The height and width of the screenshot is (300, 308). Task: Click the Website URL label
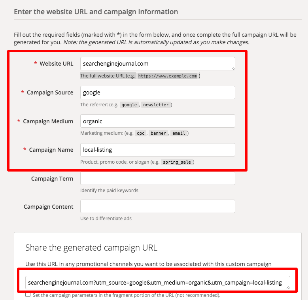[x=56, y=64]
